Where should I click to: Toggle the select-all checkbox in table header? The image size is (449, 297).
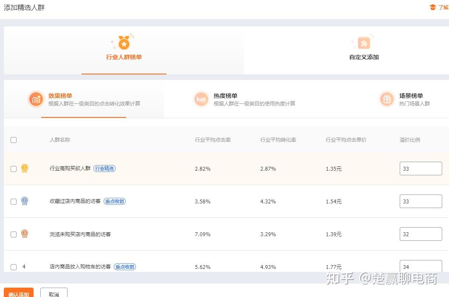pyautogui.click(x=14, y=140)
